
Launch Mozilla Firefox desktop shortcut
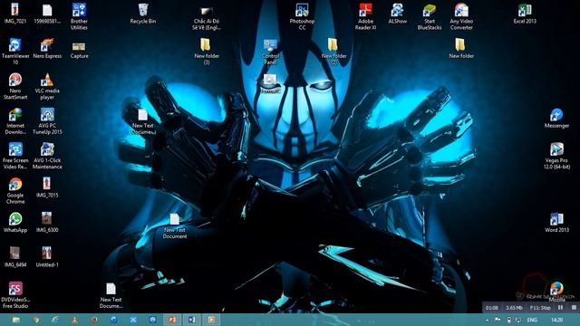556,292
